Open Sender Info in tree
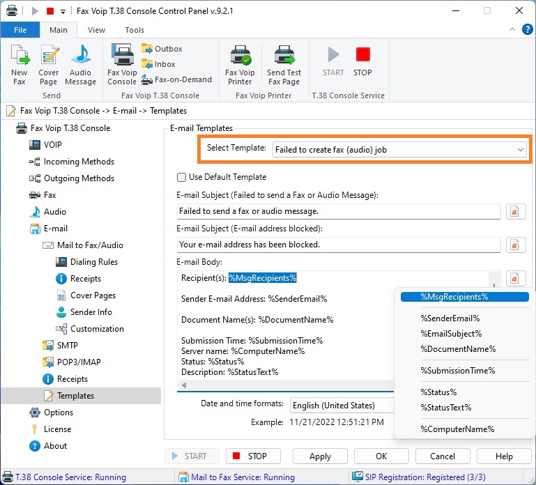 [84, 312]
